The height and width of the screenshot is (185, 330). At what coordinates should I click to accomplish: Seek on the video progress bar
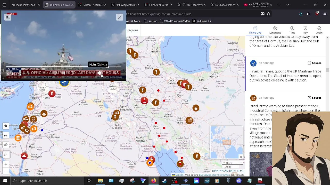pos(63,67)
